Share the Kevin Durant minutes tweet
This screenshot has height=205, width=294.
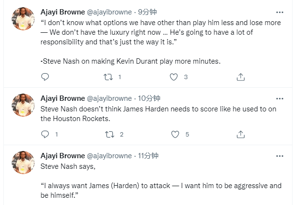(241, 77)
